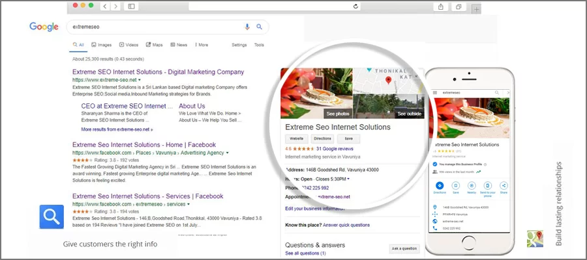The width and height of the screenshot is (587, 260).
Task: Tap the verified checkmark badge on the phone
Action: coord(434,164)
